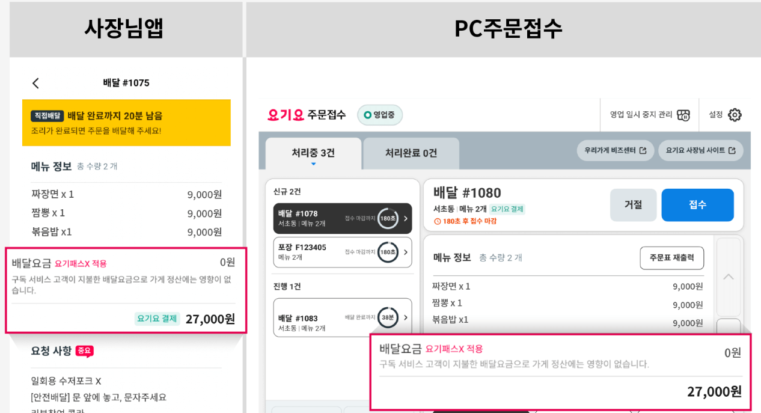Click the back arrow on 배달 #1075 screen

[35, 83]
